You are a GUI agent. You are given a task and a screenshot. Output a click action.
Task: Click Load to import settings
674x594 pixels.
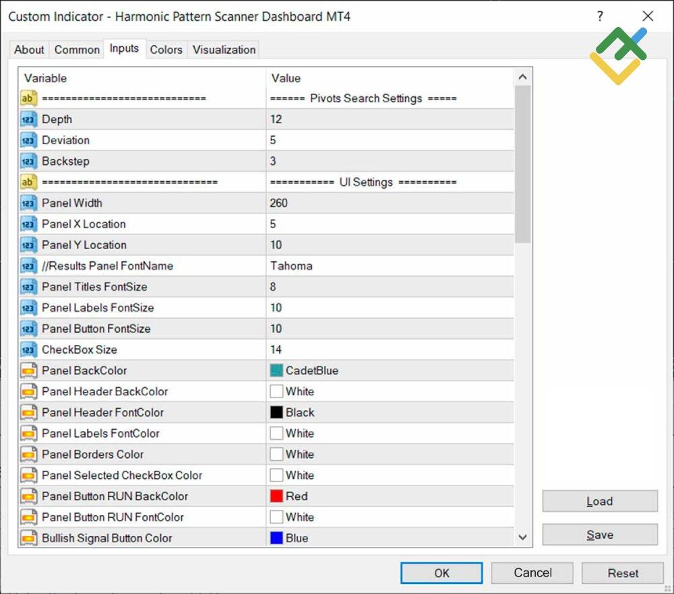599,501
